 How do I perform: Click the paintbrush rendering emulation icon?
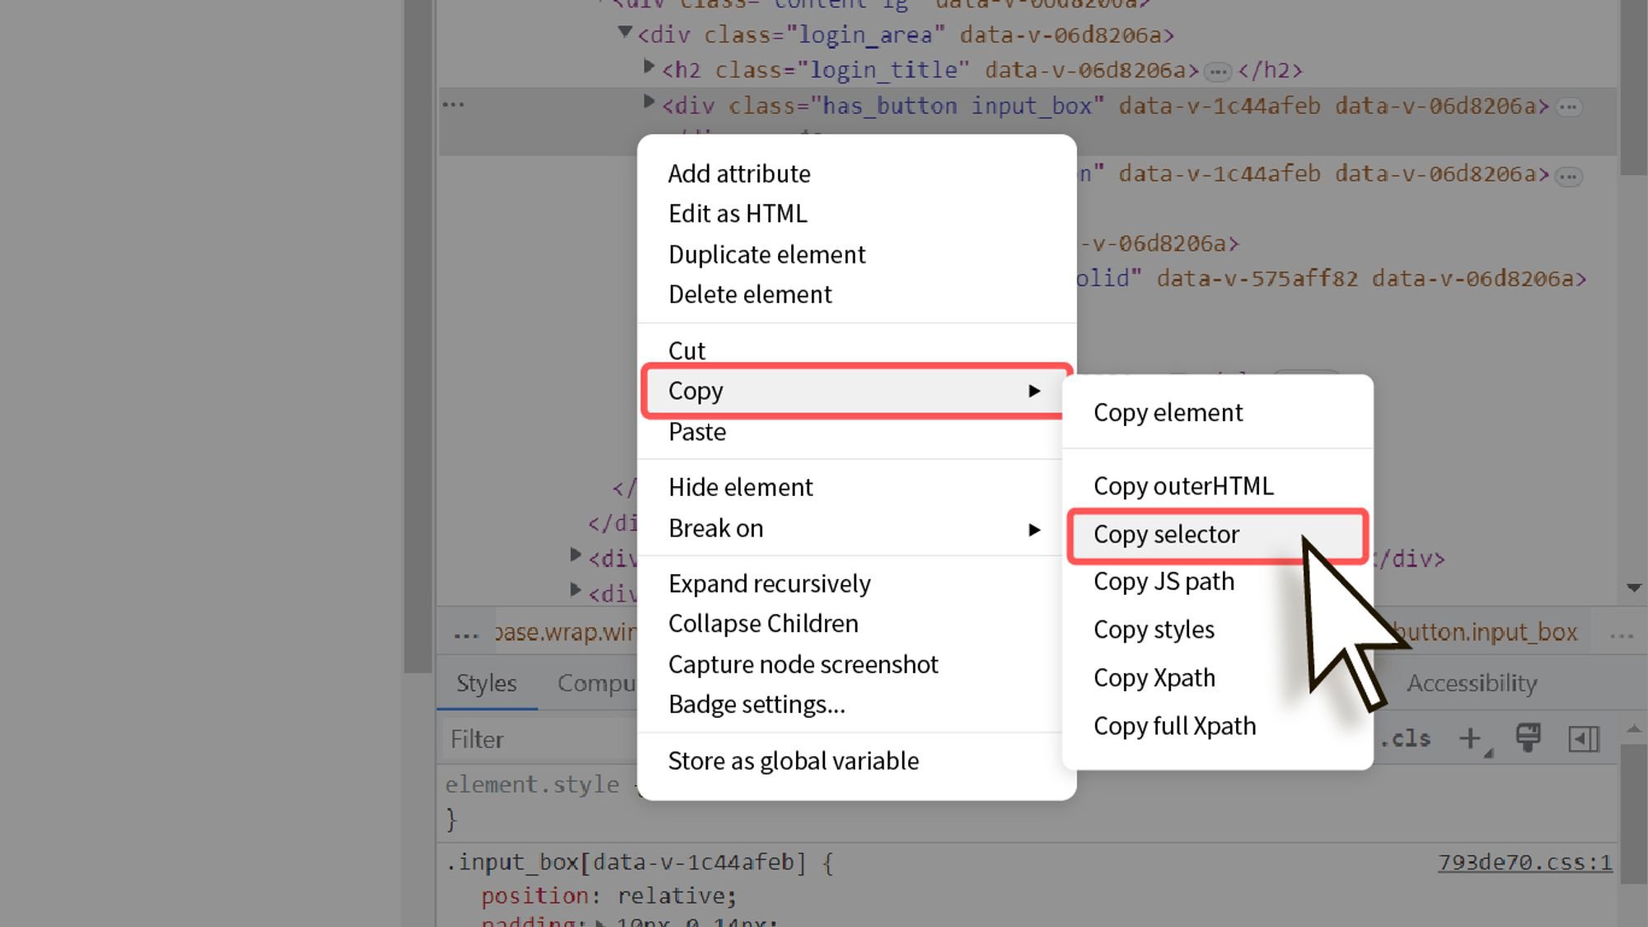pyautogui.click(x=1528, y=737)
